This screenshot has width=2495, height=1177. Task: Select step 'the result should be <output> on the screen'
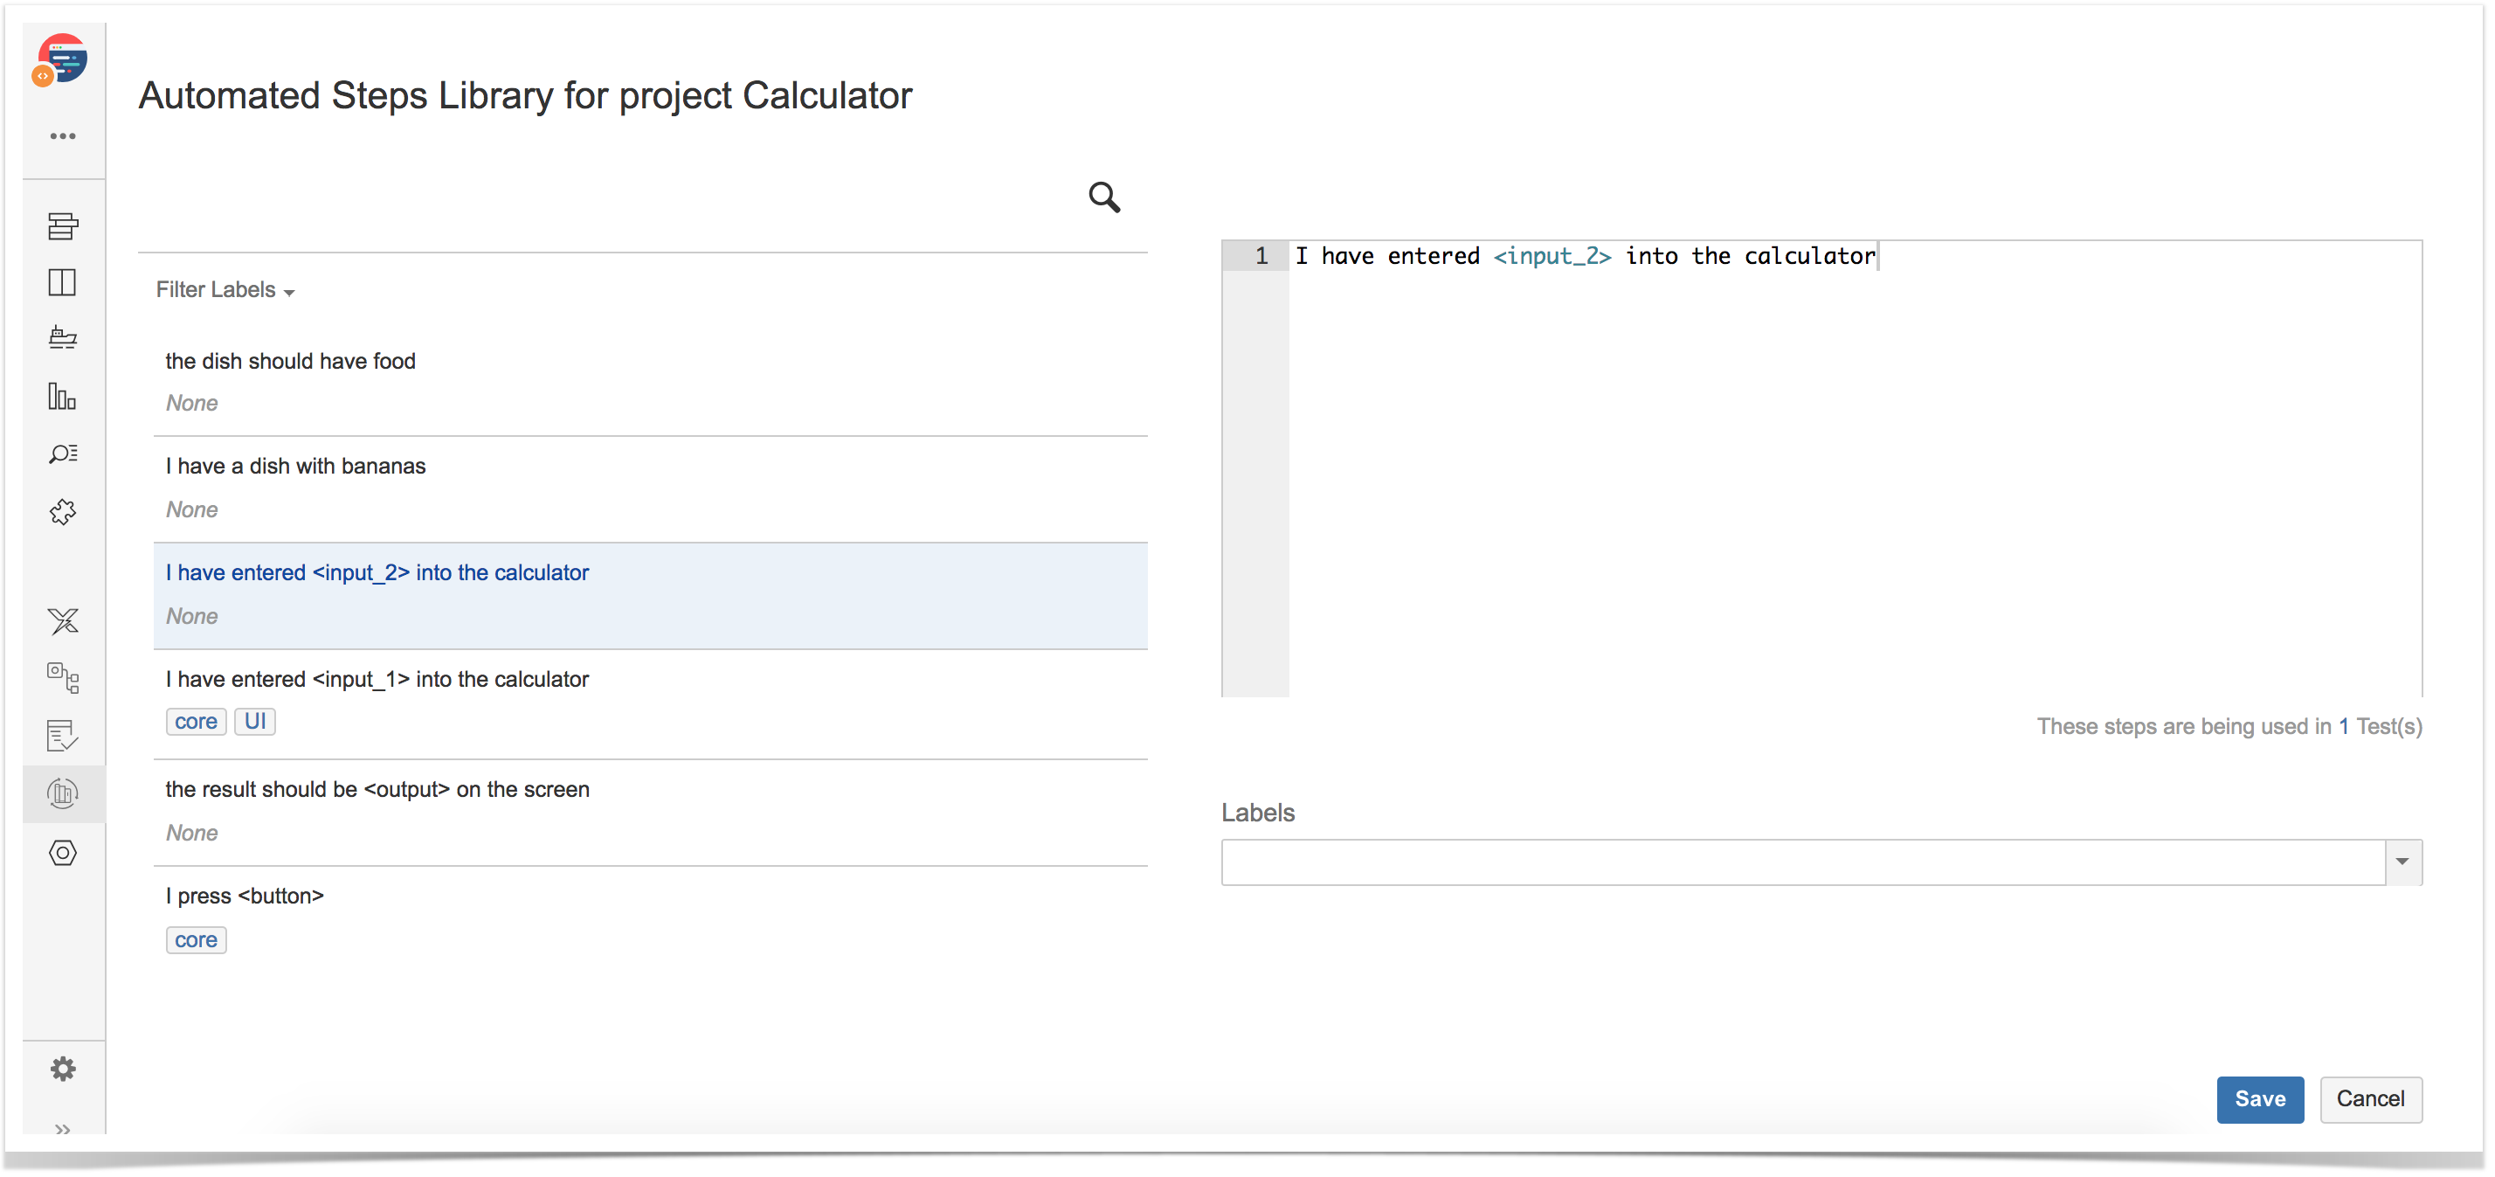click(x=651, y=813)
